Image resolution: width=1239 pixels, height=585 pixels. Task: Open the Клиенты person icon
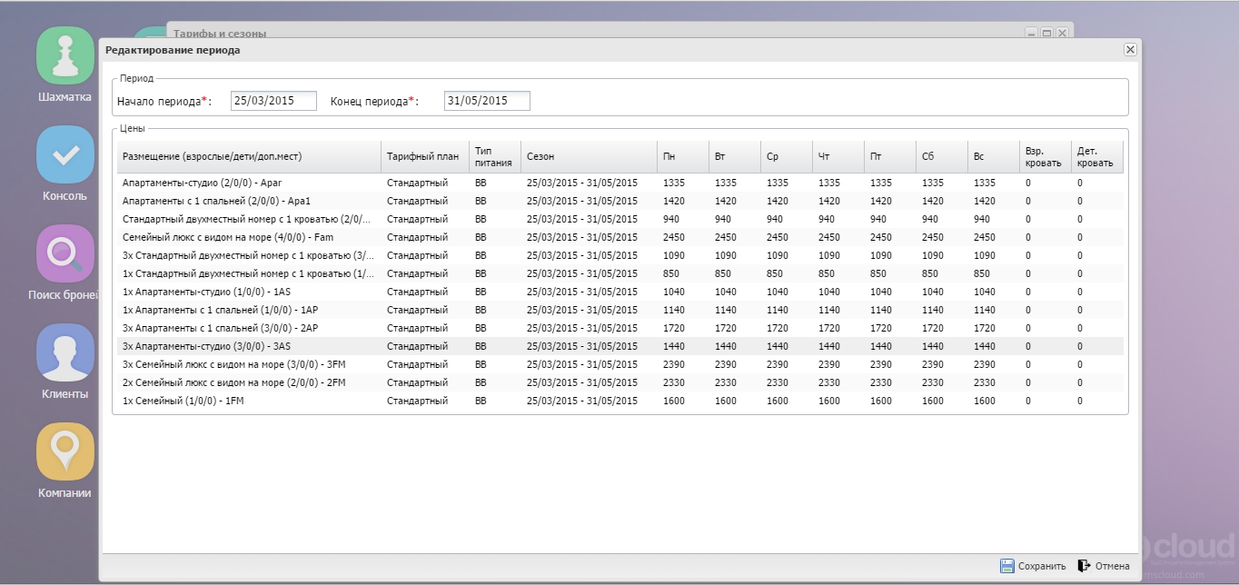click(x=64, y=352)
